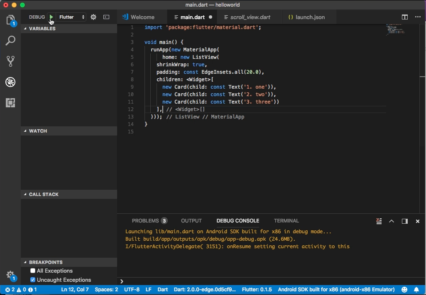The height and width of the screenshot is (295, 426).
Task: Click the 'padding: const EdgeInsets.all(20.0),' line
Action: pos(210,72)
